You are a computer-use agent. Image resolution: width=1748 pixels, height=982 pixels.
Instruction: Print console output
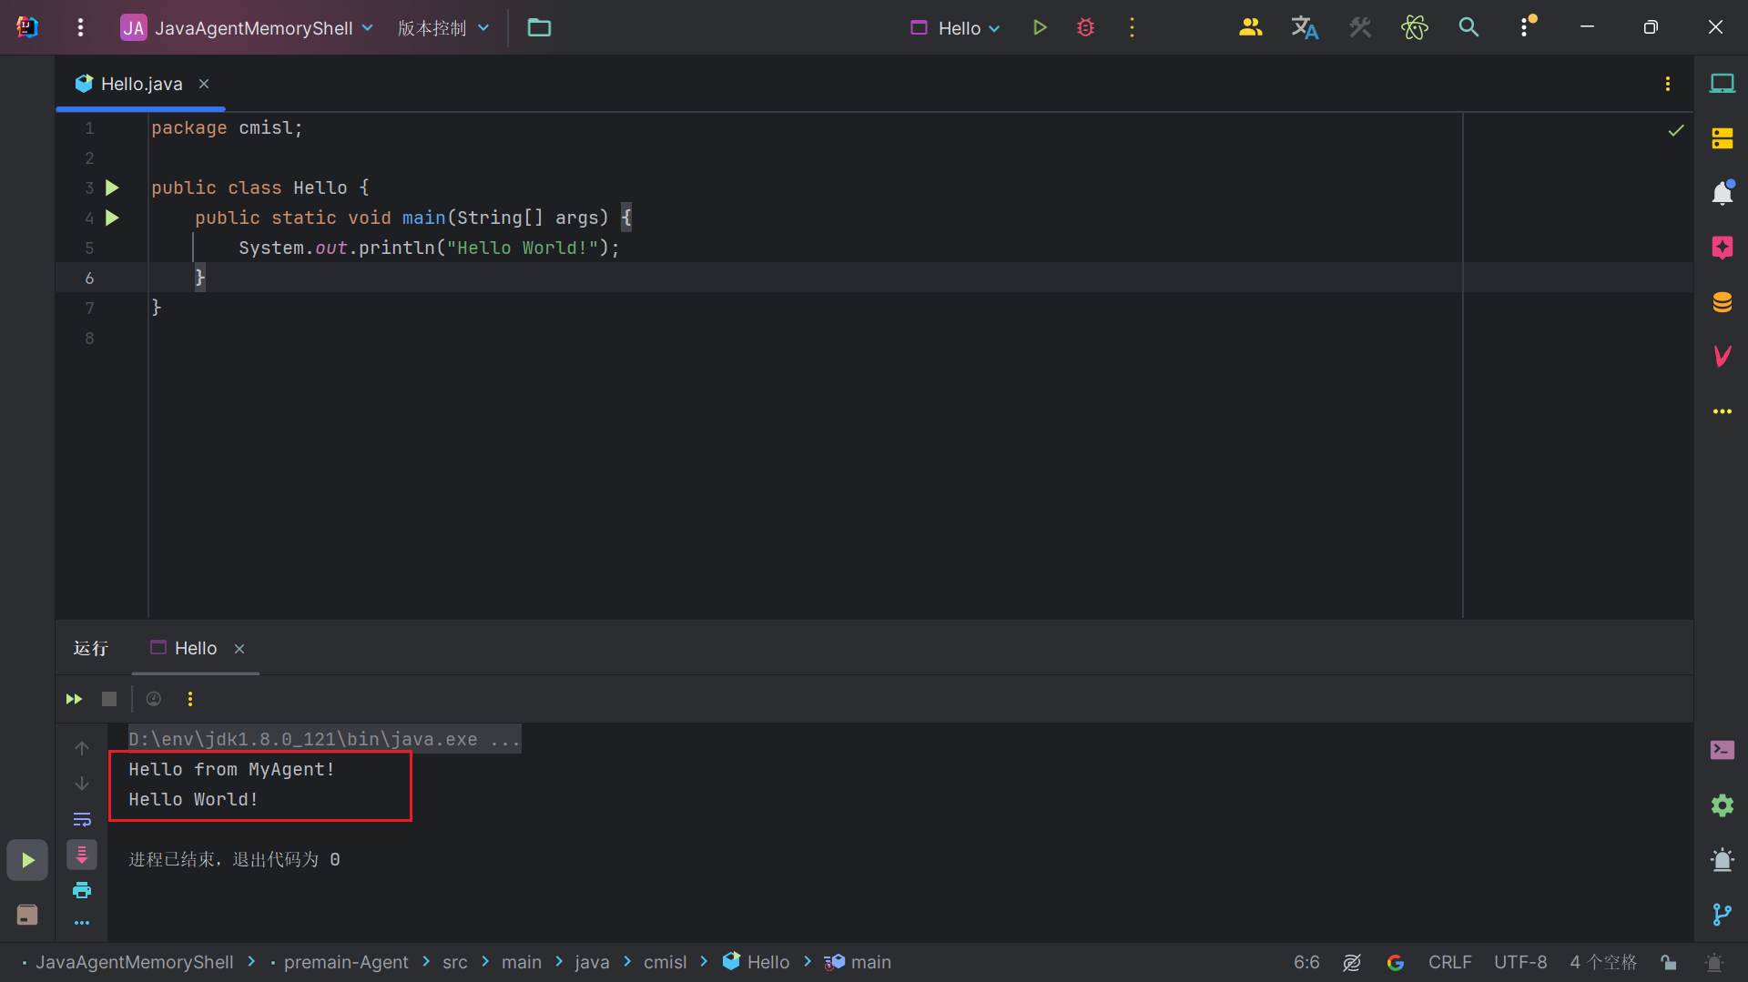click(x=82, y=890)
